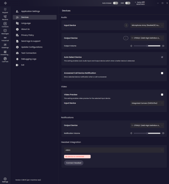Open Answering rules in the sidebar
This screenshot has width=169, height=184.
[5, 53]
